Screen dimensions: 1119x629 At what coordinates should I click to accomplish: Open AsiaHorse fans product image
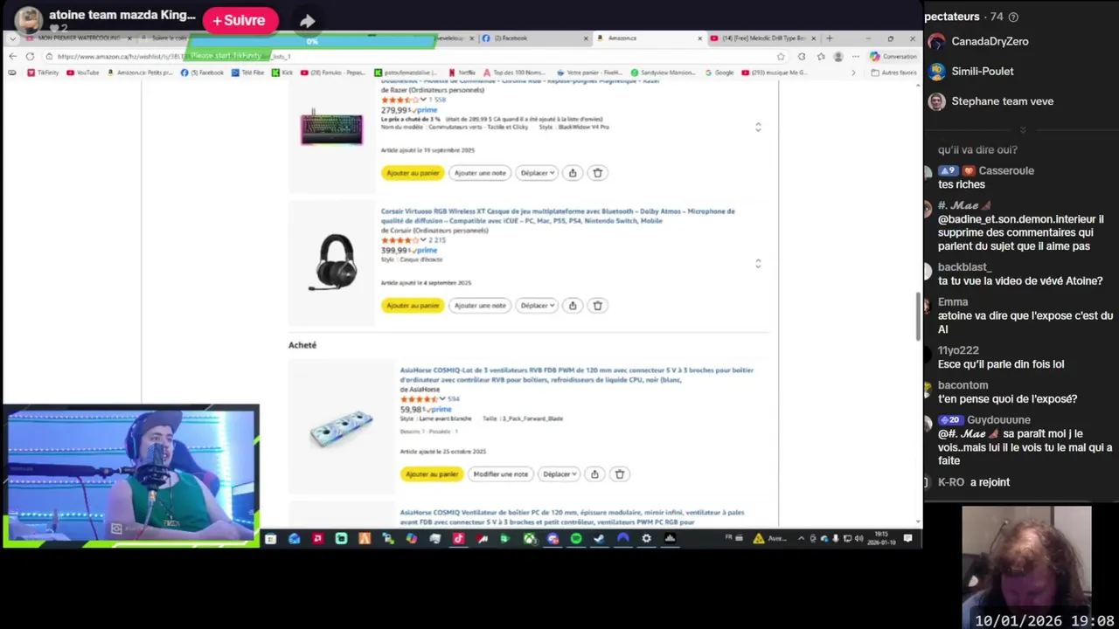[341, 429]
